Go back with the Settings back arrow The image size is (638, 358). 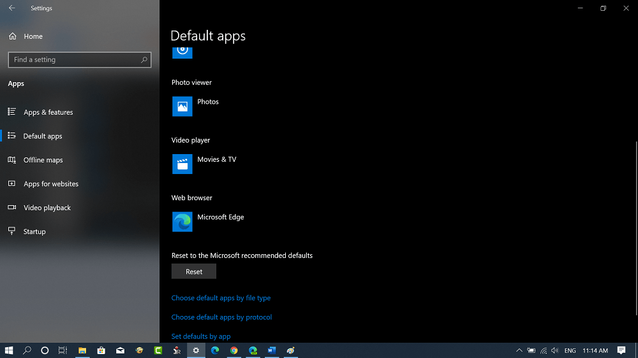click(x=11, y=8)
